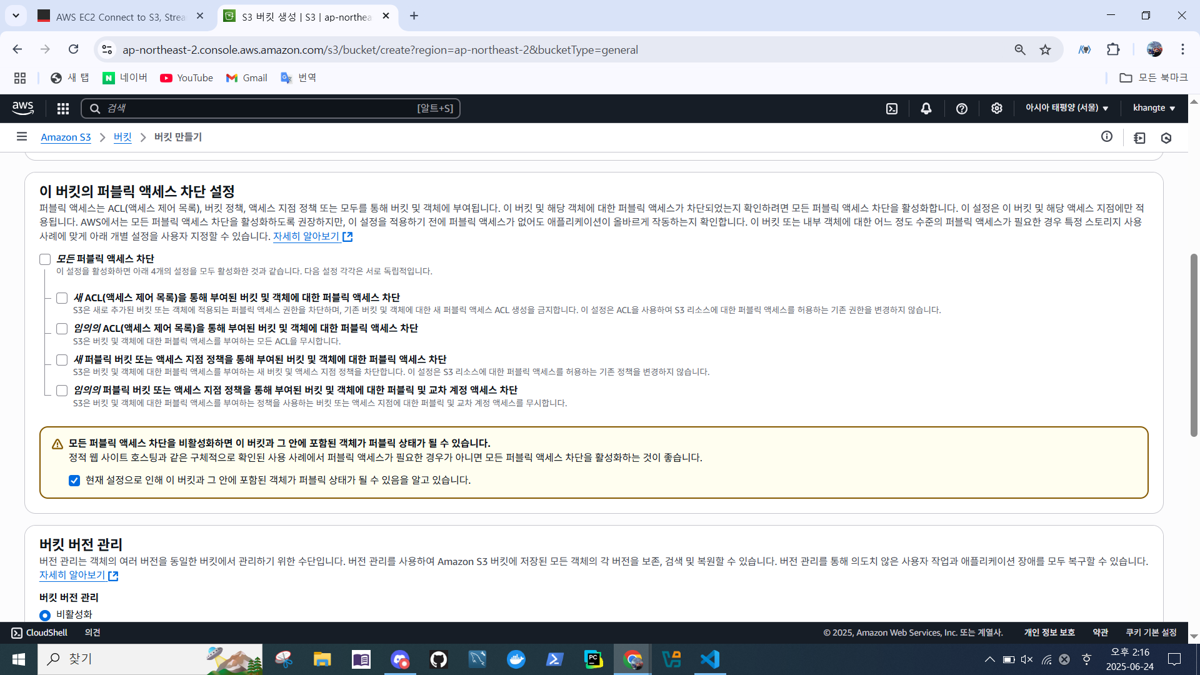Go to the '버킷' breadcrumb link
The image size is (1200, 675).
(x=122, y=137)
